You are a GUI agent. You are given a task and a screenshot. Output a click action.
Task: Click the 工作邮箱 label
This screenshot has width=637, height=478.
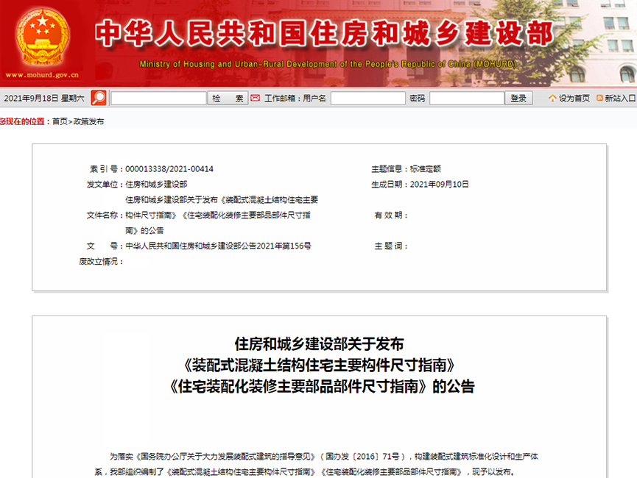pos(282,99)
